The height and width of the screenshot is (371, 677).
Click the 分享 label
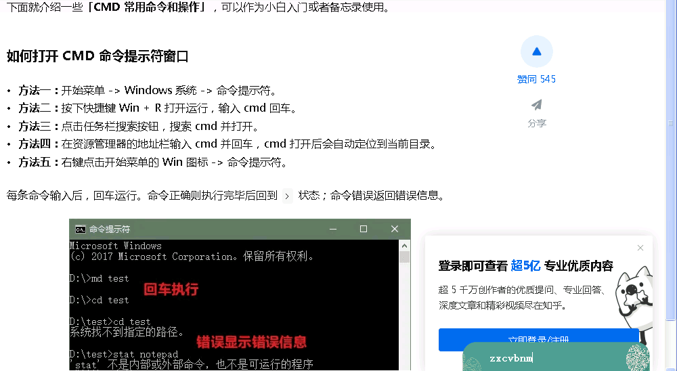537,123
